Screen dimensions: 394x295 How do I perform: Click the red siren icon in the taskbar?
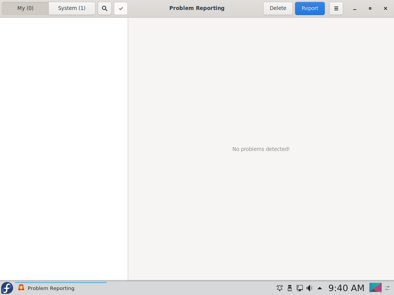[21, 288]
